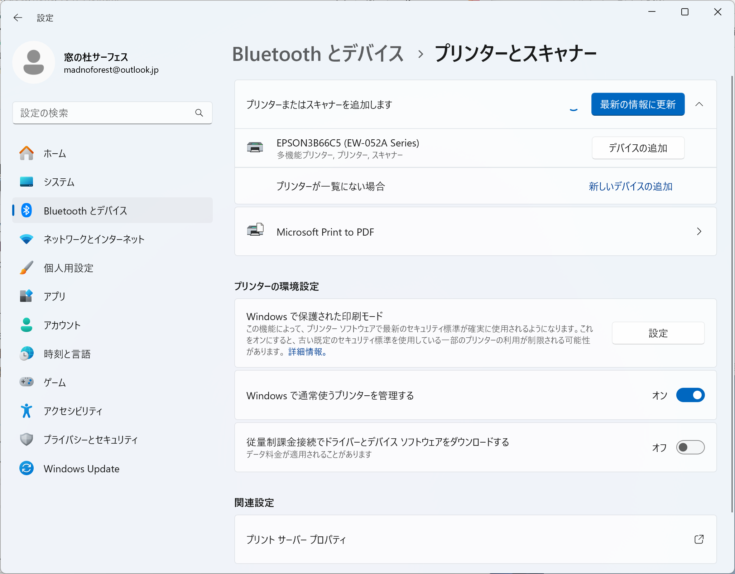Click the プライバシーとセキュリティ shield icon
The image size is (735, 574).
point(26,439)
